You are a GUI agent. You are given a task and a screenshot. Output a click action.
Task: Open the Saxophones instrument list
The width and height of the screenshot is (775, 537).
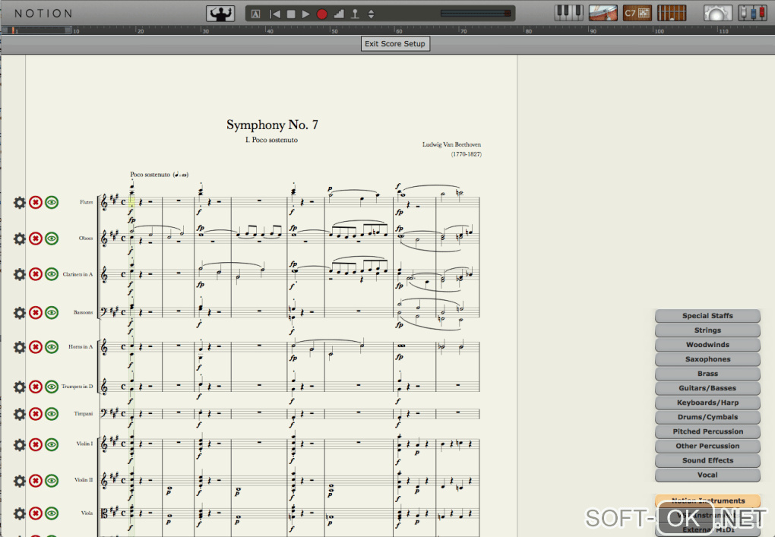707,359
